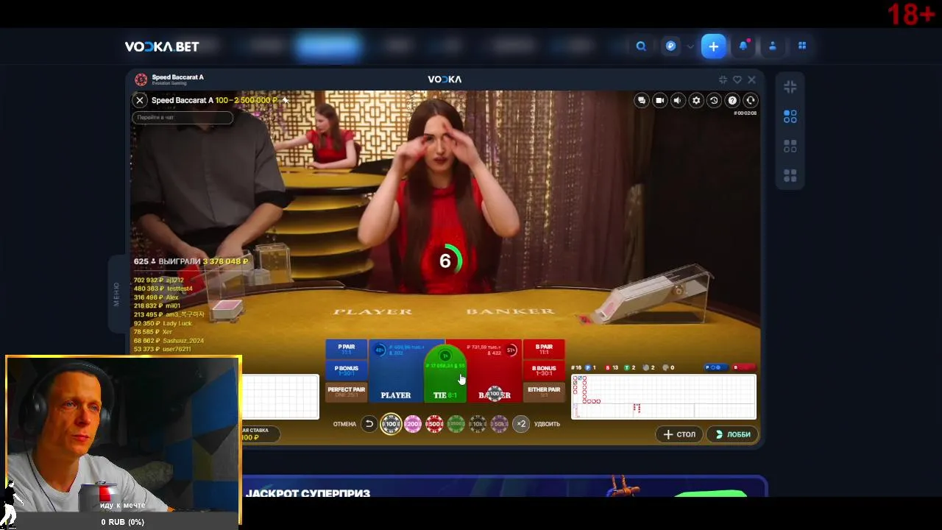The height and width of the screenshot is (530, 942).
Task: Open the game history clock icon
Action: click(x=714, y=100)
